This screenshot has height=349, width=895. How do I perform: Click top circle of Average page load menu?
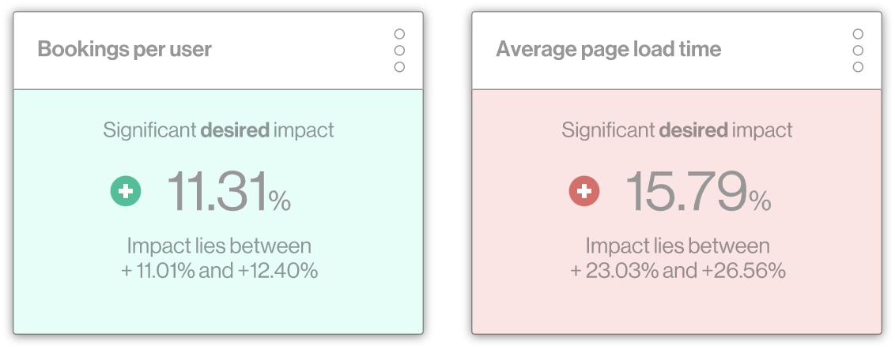pos(858,34)
